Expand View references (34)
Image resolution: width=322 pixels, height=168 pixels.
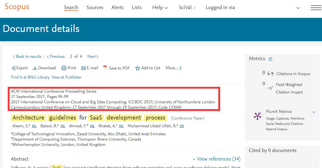pyautogui.click(x=216, y=159)
